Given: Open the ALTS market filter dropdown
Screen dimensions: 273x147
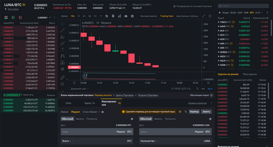Looking at the screenshot, I should tap(259, 13).
